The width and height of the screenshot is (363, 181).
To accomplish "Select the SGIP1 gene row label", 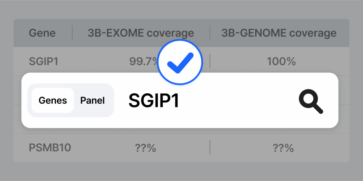I will (x=43, y=62).
